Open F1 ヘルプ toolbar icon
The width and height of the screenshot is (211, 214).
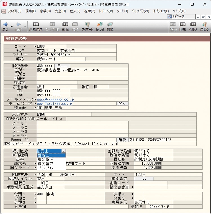193,24
